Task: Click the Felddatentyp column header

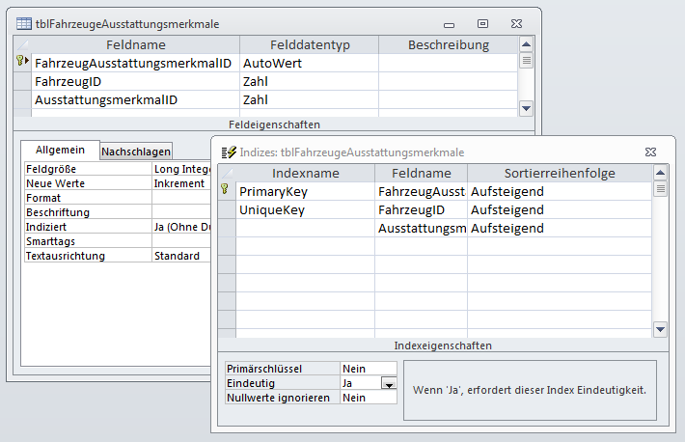Action: coord(308,44)
